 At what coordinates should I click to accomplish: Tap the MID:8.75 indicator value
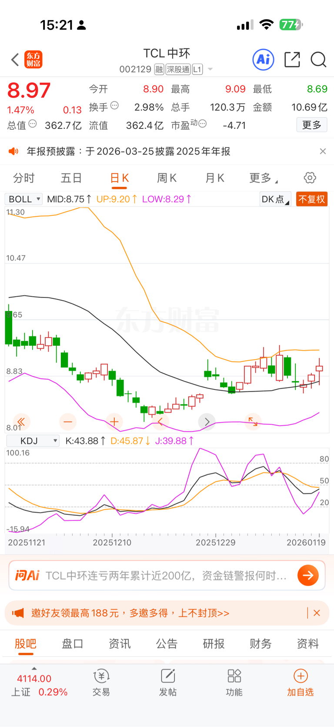(69, 199)
